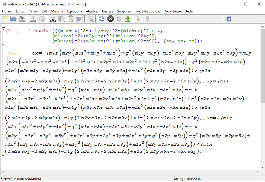Restart Maxima with the blue refresh icon

coord(102,19)
